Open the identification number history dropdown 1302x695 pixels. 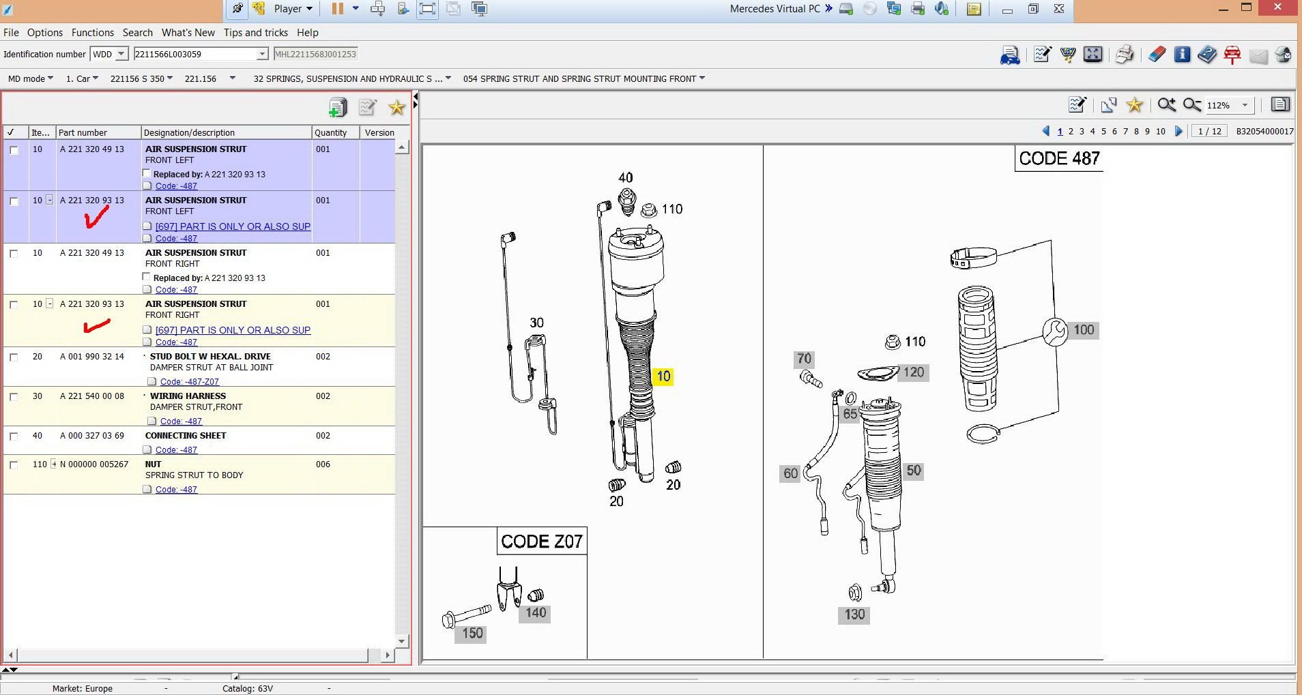[x=262, y=54]
